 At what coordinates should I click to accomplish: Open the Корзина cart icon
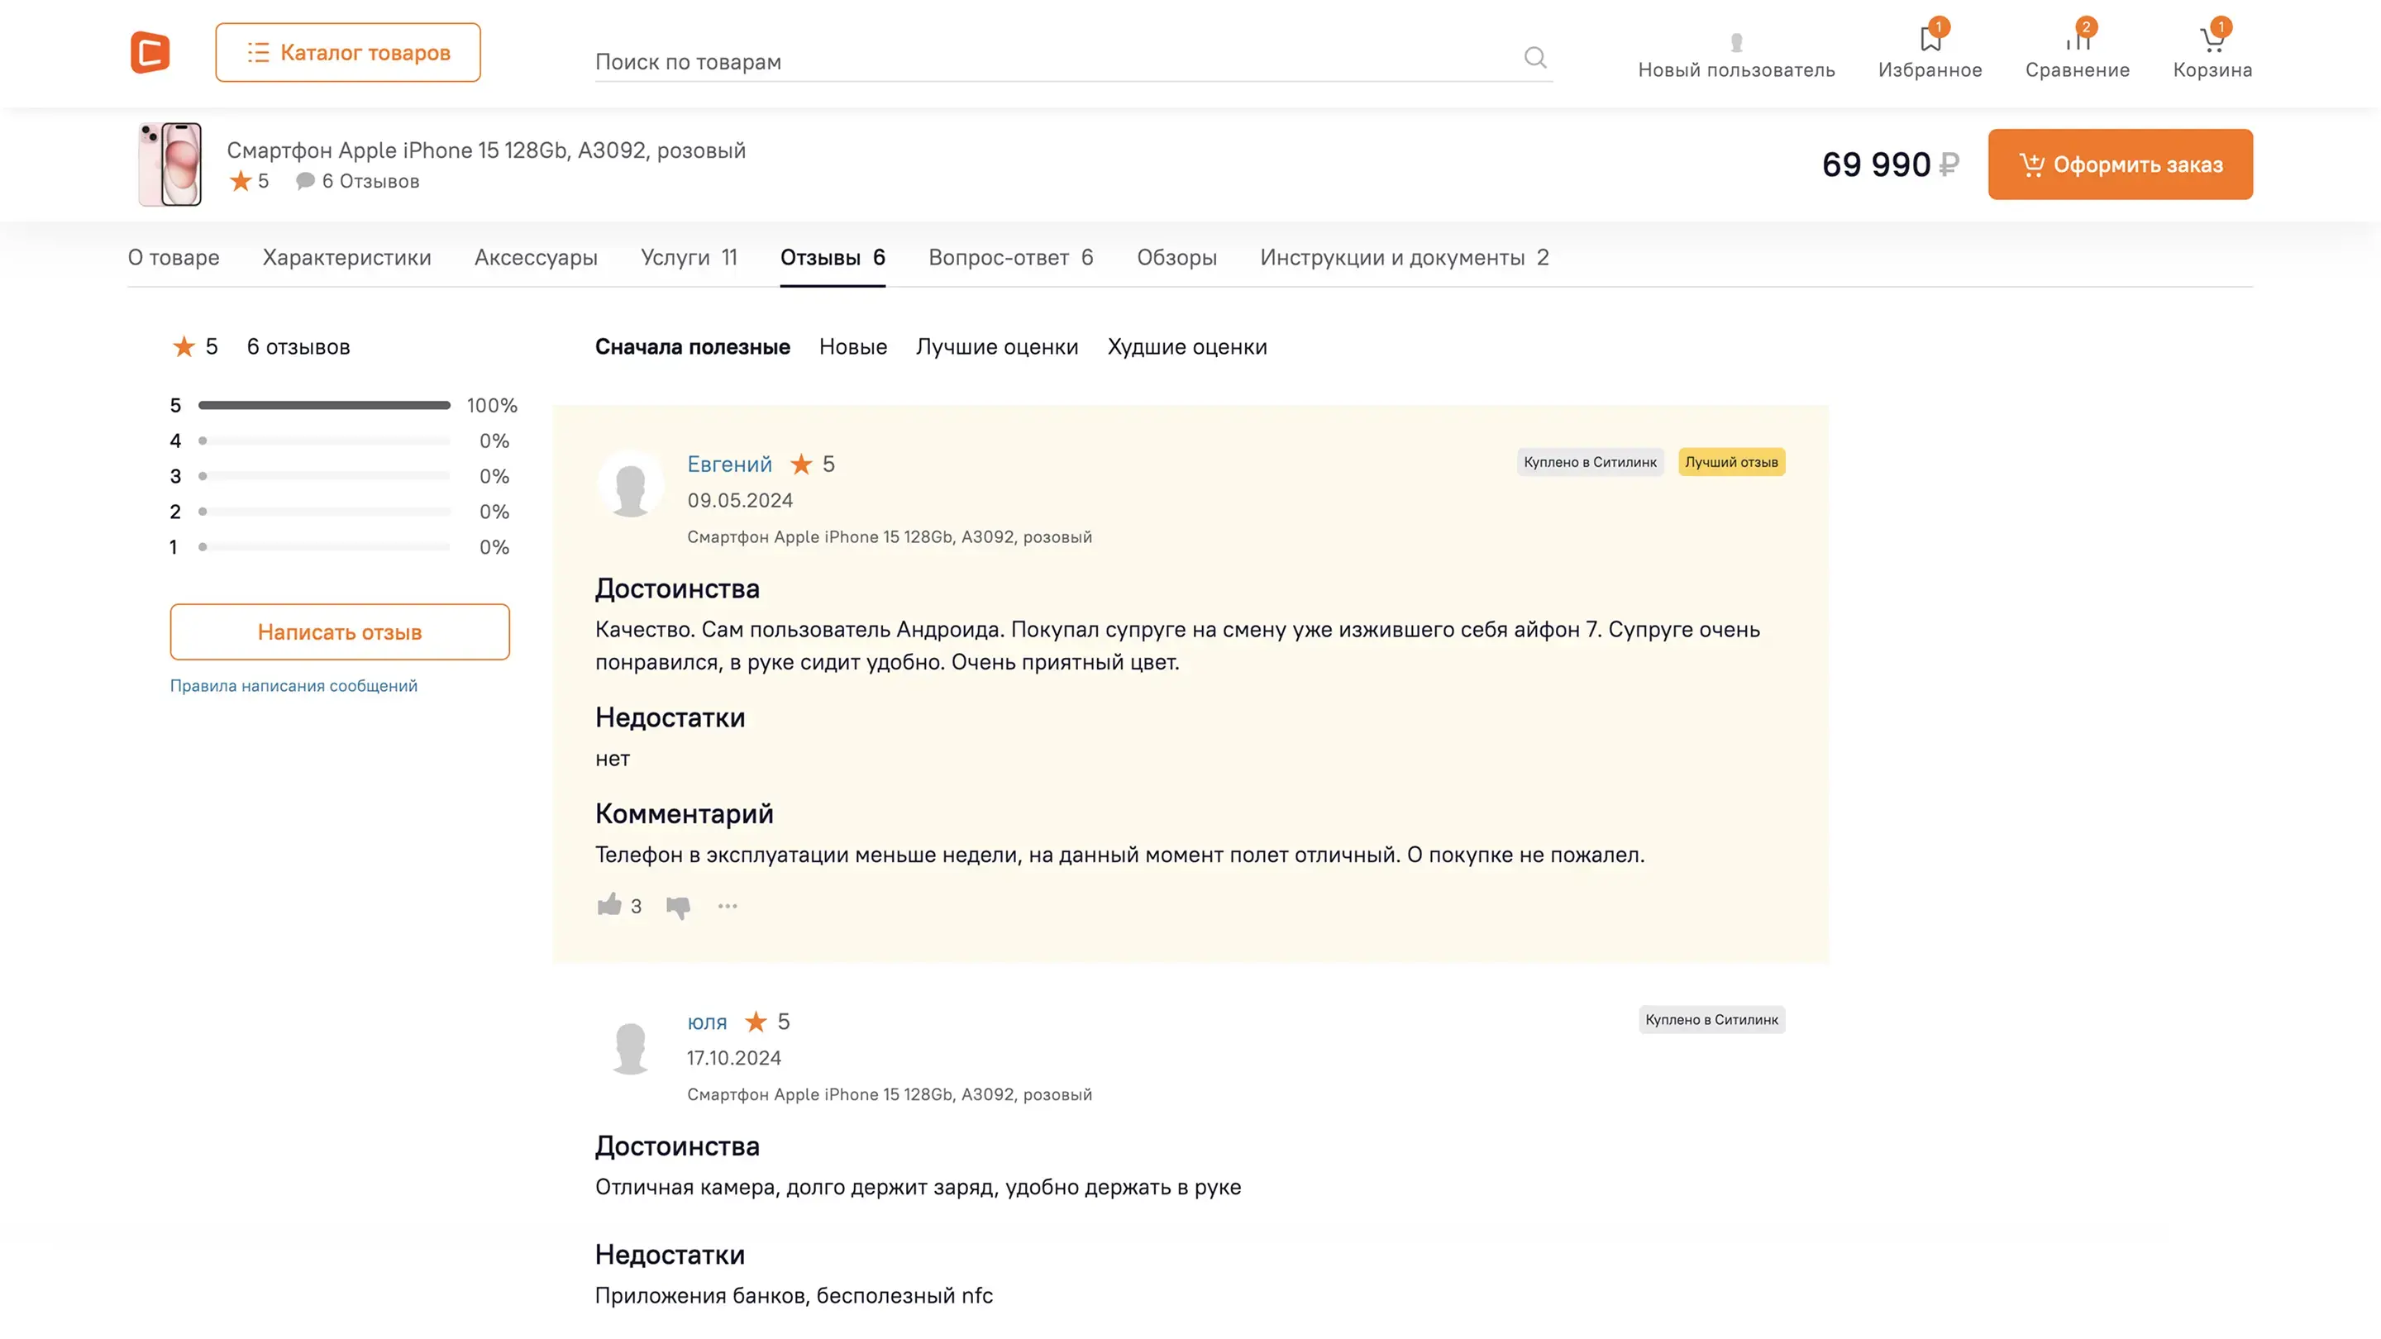click(2212, 40)
